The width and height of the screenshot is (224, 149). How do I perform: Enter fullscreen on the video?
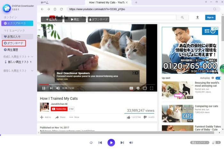pyautogui.click(x=152, y=88)
